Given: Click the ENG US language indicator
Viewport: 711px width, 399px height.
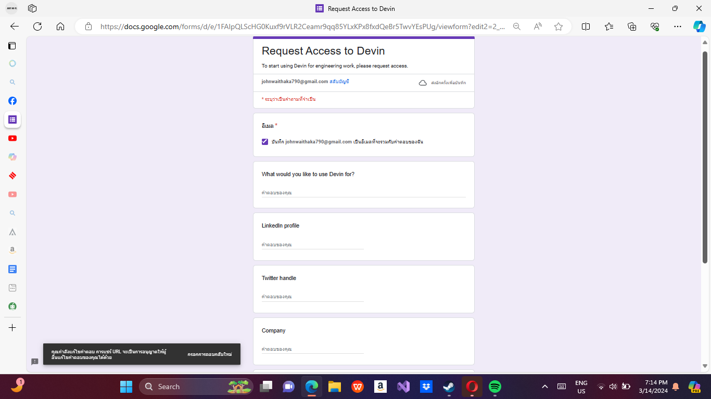Looking at the screenshot, I should click(581, 387).
